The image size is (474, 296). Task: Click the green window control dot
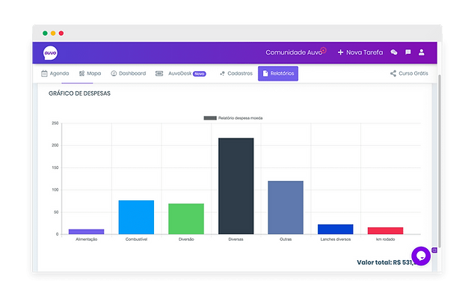(45, 33)
